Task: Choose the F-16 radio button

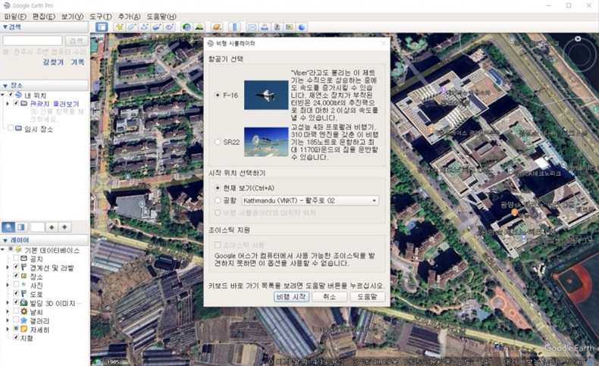Action: click(x=218, y=95)
